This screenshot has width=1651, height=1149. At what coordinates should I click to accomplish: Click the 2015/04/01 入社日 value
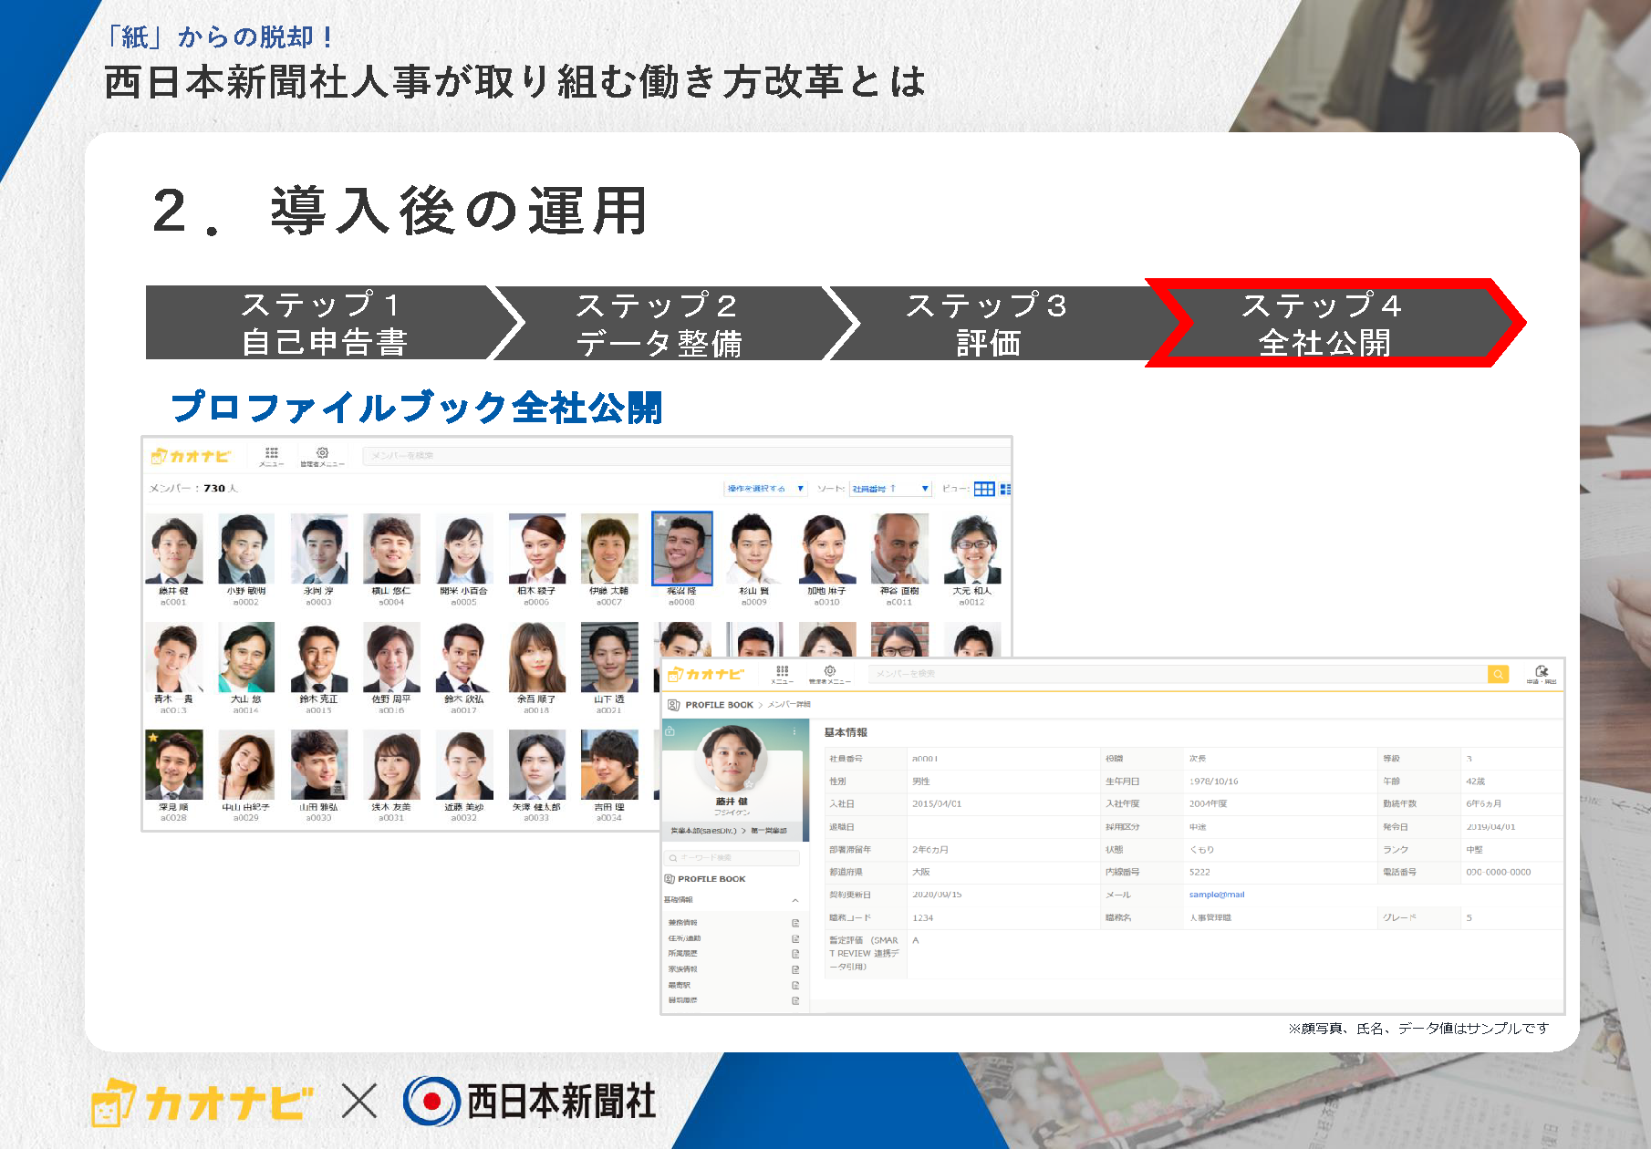click(937, 804)
